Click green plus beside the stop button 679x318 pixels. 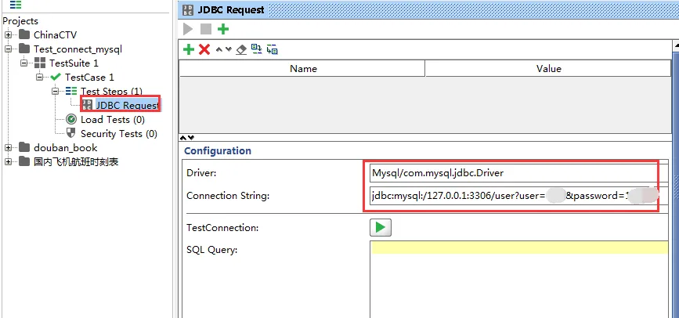(x=223, y=29)
